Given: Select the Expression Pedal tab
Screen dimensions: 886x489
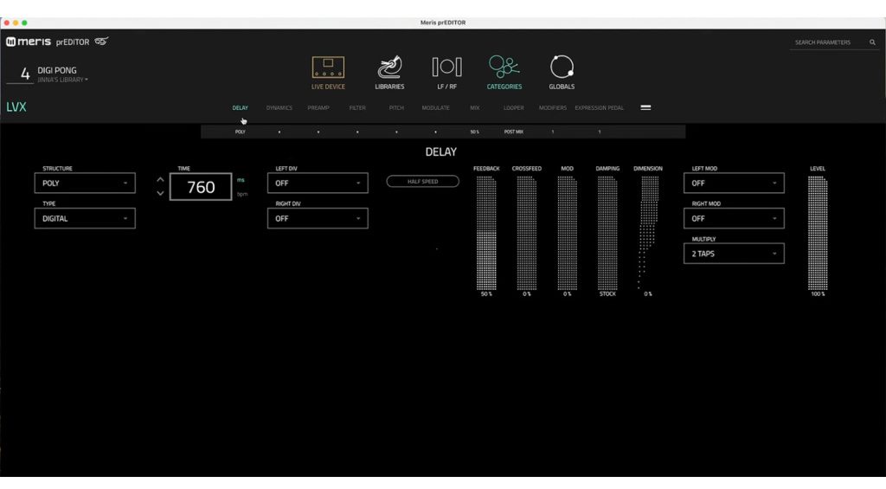Looking at the screenshot, I should 599,107.
